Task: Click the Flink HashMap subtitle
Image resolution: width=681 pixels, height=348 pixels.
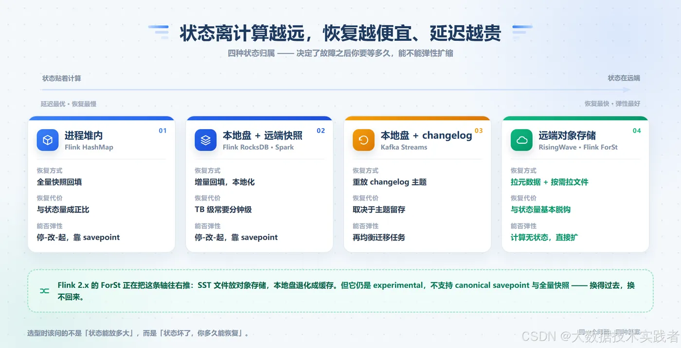Action: point(89,147)
